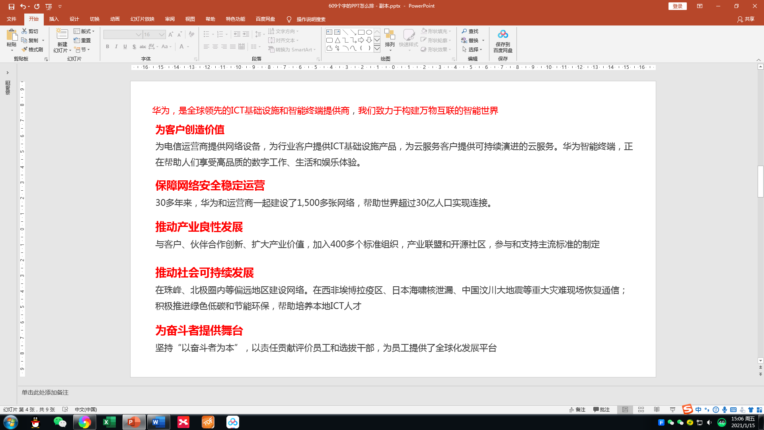Insert a text box shape
Image resolution: width=764 pixels, height=430 pixels.
click(x=329, y=32)
